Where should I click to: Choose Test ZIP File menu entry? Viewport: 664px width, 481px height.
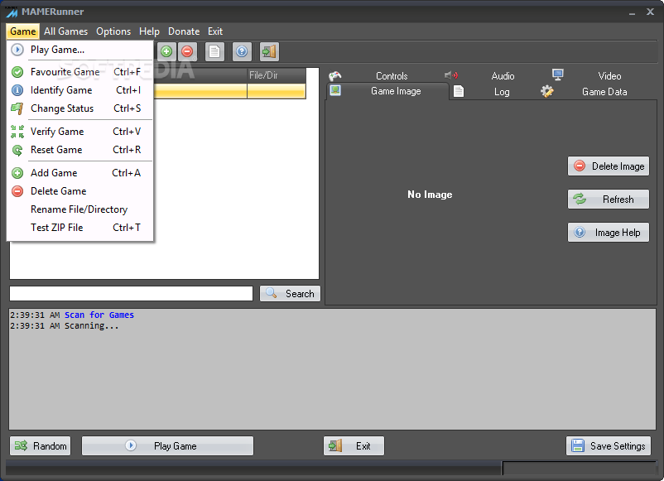click(x=79, y=228)
